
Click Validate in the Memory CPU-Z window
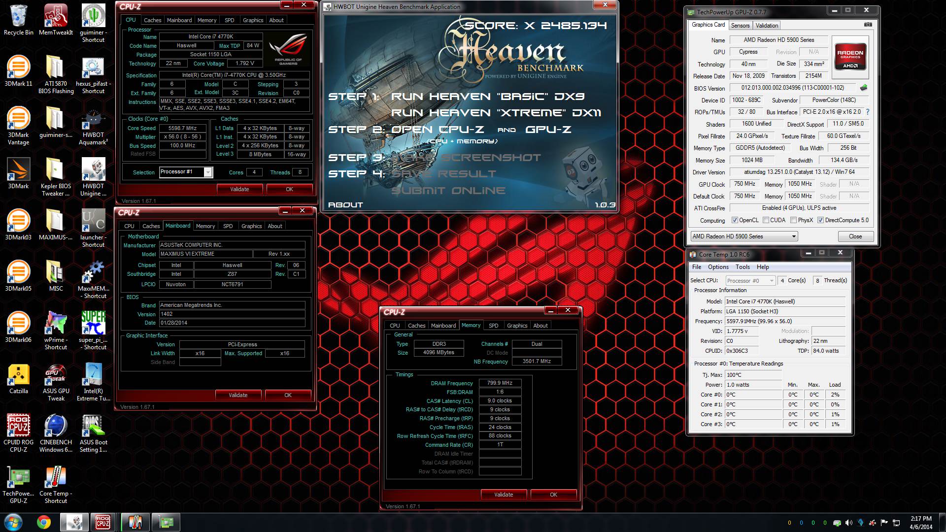[x=504, y=495]
